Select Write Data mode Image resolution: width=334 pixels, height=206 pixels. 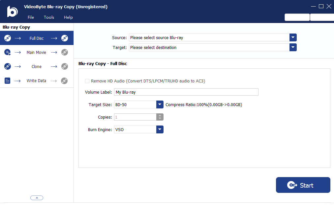pyautogui.click(x=37, y=81)
